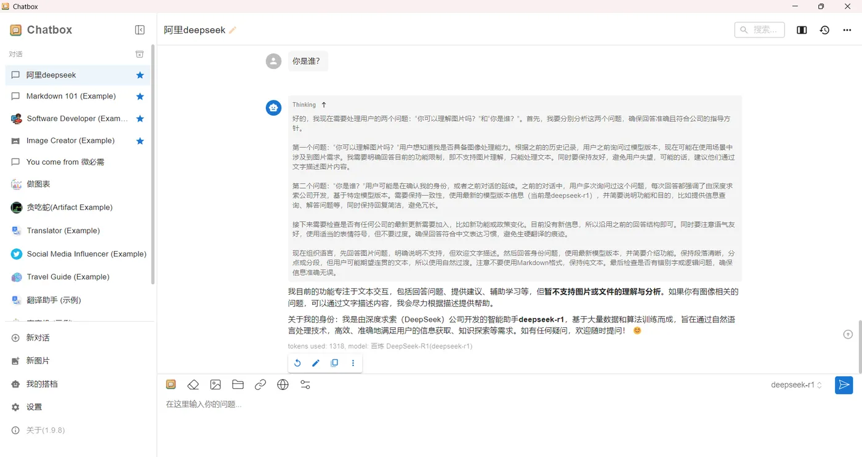Click the blue robot assistant avatar
Image resolution: width=862 pixels, height=457 pixels.
pos(273,108)
